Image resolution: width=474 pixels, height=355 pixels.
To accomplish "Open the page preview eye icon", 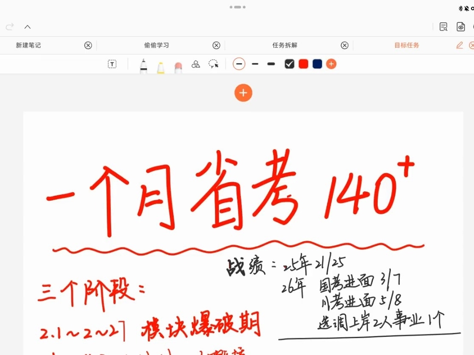I will [461, 27].
